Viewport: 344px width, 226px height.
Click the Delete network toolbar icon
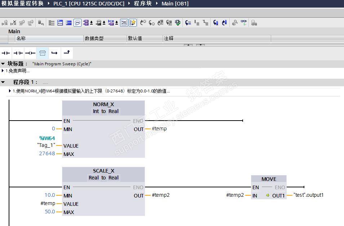pos(13,23)
